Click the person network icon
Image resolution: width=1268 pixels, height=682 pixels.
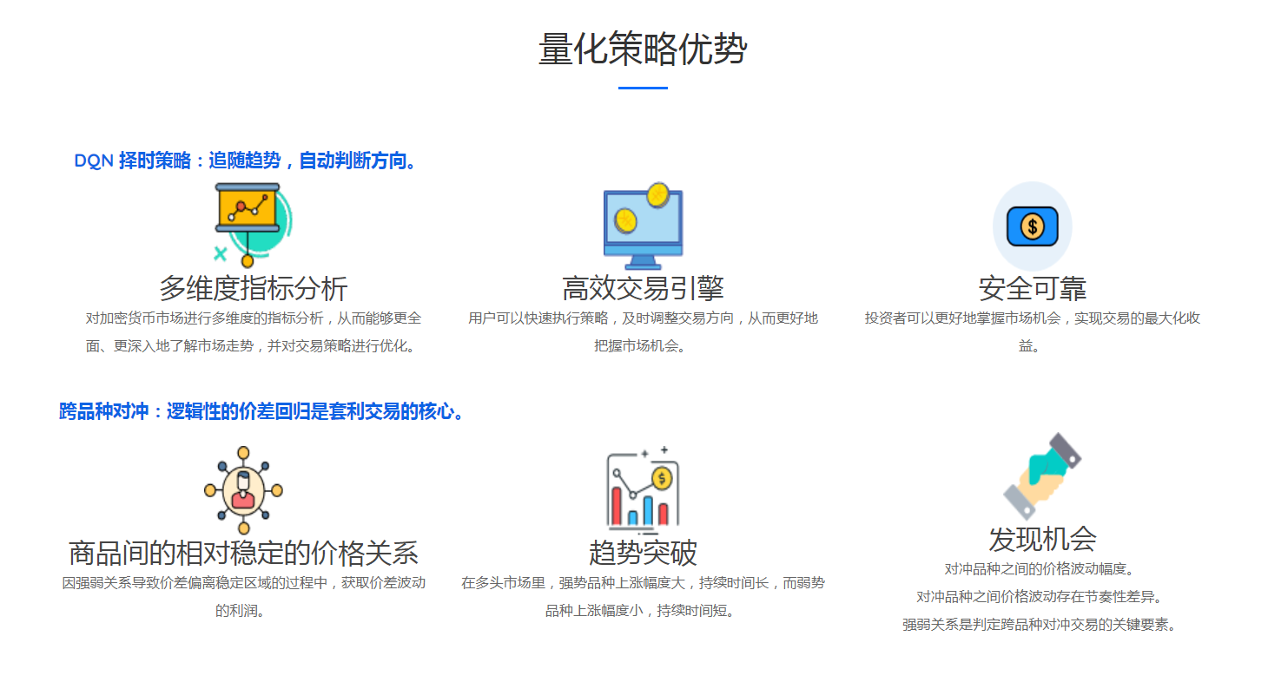click(x=244, y=490)
